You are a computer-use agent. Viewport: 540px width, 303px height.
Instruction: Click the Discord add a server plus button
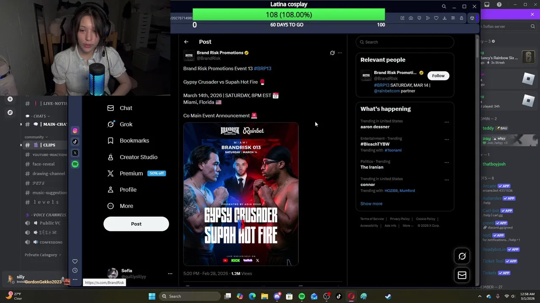click(x=10, y=99)
